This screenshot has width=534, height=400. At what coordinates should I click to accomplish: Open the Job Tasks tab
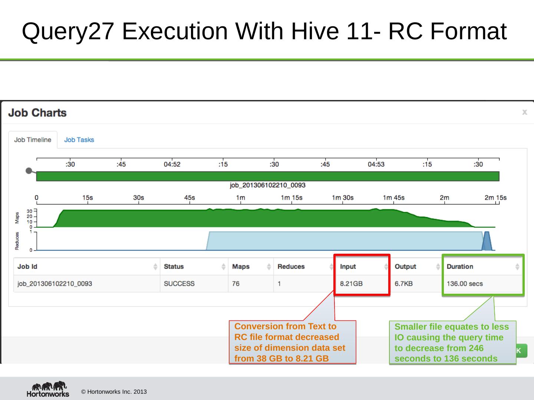79,140
